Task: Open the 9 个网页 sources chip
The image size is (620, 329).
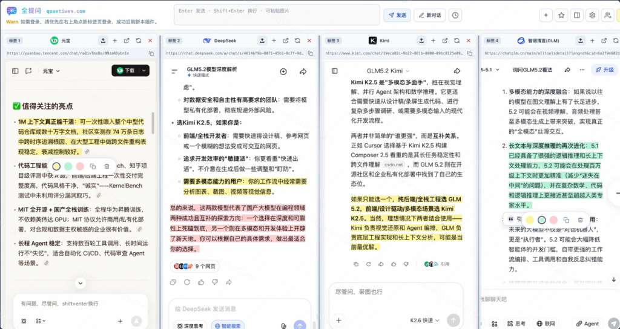Action: coord(195,267)
